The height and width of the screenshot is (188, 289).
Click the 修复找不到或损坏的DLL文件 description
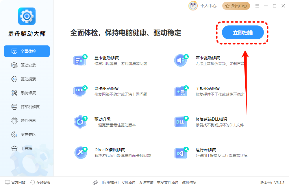(x=220, y=125)
